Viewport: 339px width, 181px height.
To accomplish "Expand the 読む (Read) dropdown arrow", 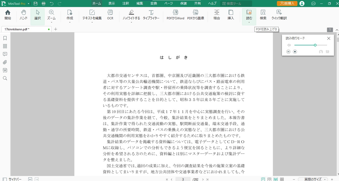I will [249, 22].
